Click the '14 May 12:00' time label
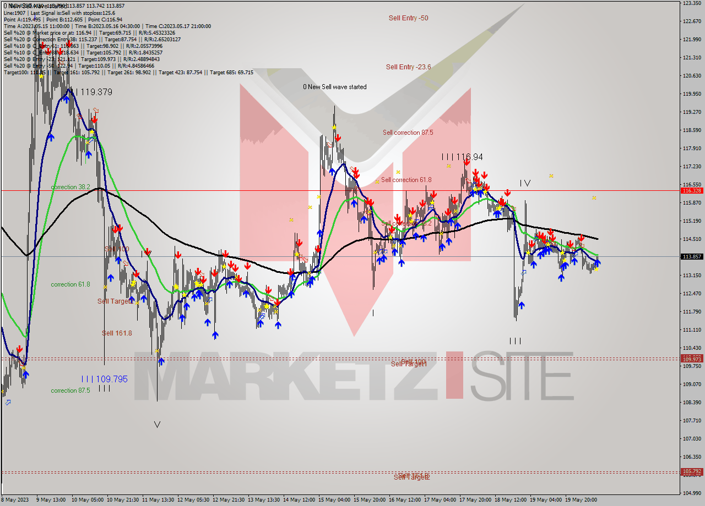The image size is (705, 506). [298, 500]
